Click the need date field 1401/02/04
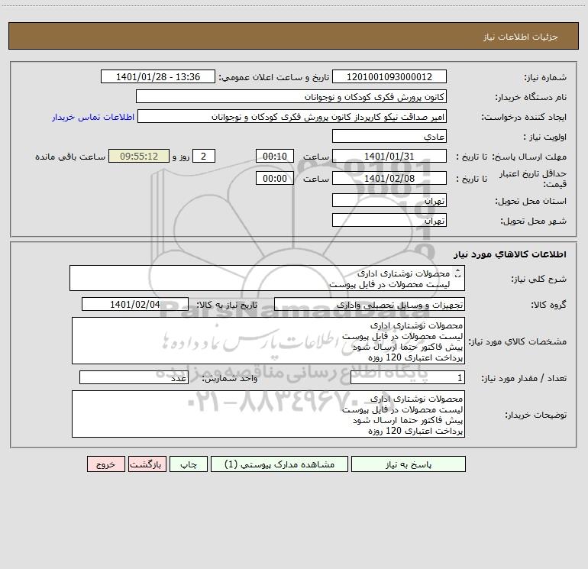The width and height of the screenshot is (588, 569). tap(135, 304)
